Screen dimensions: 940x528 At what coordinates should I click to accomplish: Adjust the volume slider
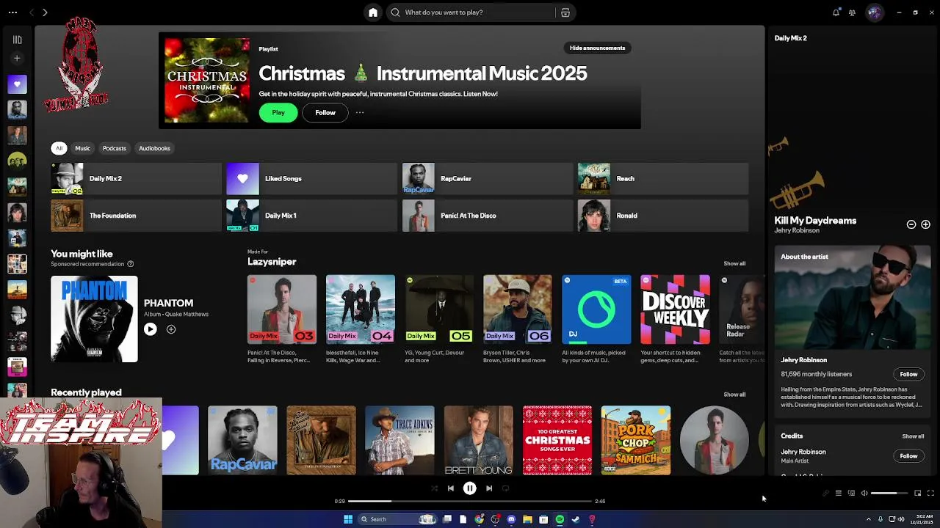(889, 494)
